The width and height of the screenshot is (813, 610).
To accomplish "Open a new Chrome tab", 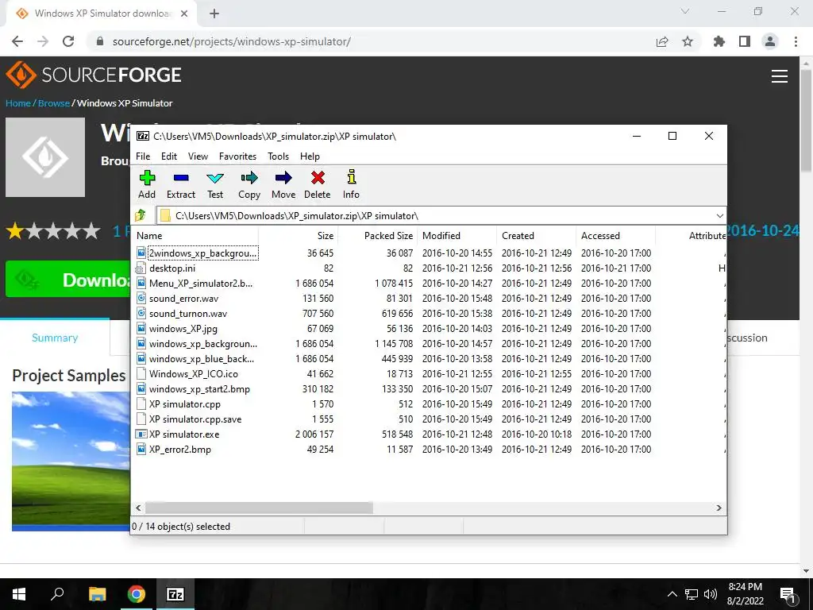I will 214,14.
